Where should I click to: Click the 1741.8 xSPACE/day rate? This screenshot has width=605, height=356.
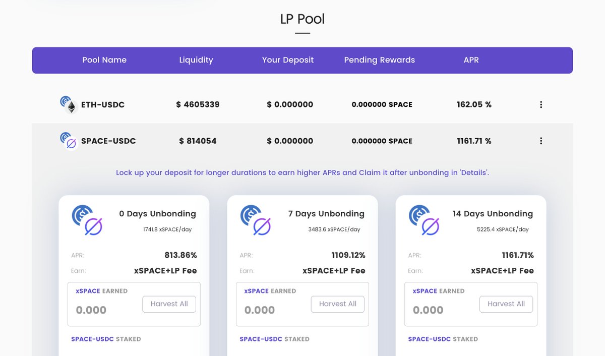[167, 229]
